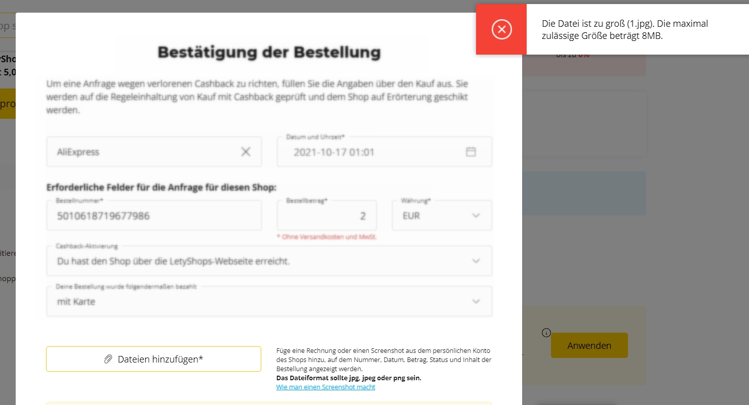Image resolution: width=749 pixels, height=405 pixels.
Task: Click the 'Die Datei ist zu groß' message
Action: (x=624, y=29)
